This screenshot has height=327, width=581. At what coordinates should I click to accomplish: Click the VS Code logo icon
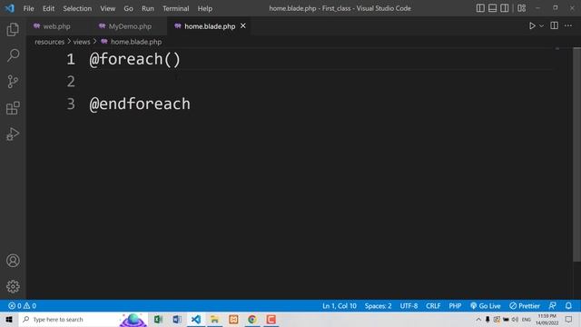coord(10,8)
